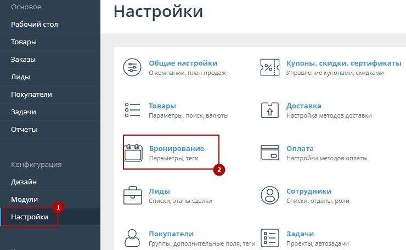The height and width of the screenshot is (250, 406).
Task: Follow the Бронирование settings link
Action: click(x=176, y=149)
